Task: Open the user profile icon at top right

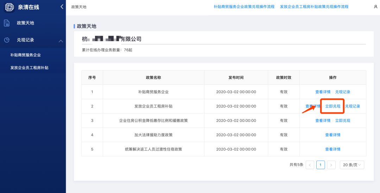Action: [x=376, y=7]
